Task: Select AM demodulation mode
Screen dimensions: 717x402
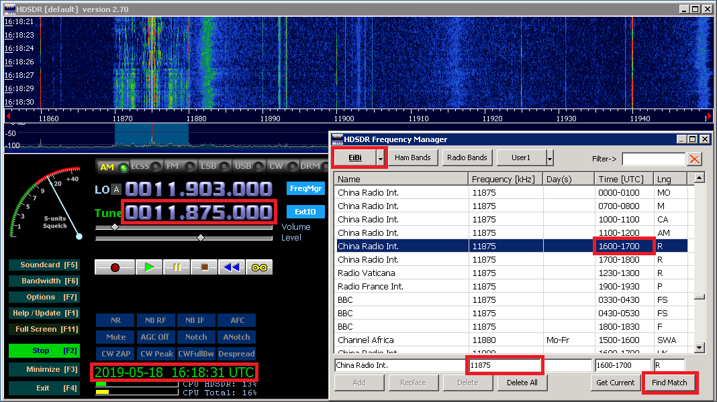Action: click(x=113, y=167)
